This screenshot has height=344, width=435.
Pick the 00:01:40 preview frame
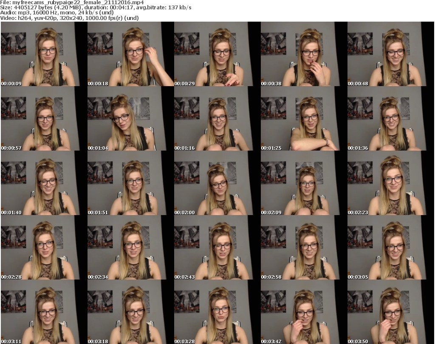(44, 183)
